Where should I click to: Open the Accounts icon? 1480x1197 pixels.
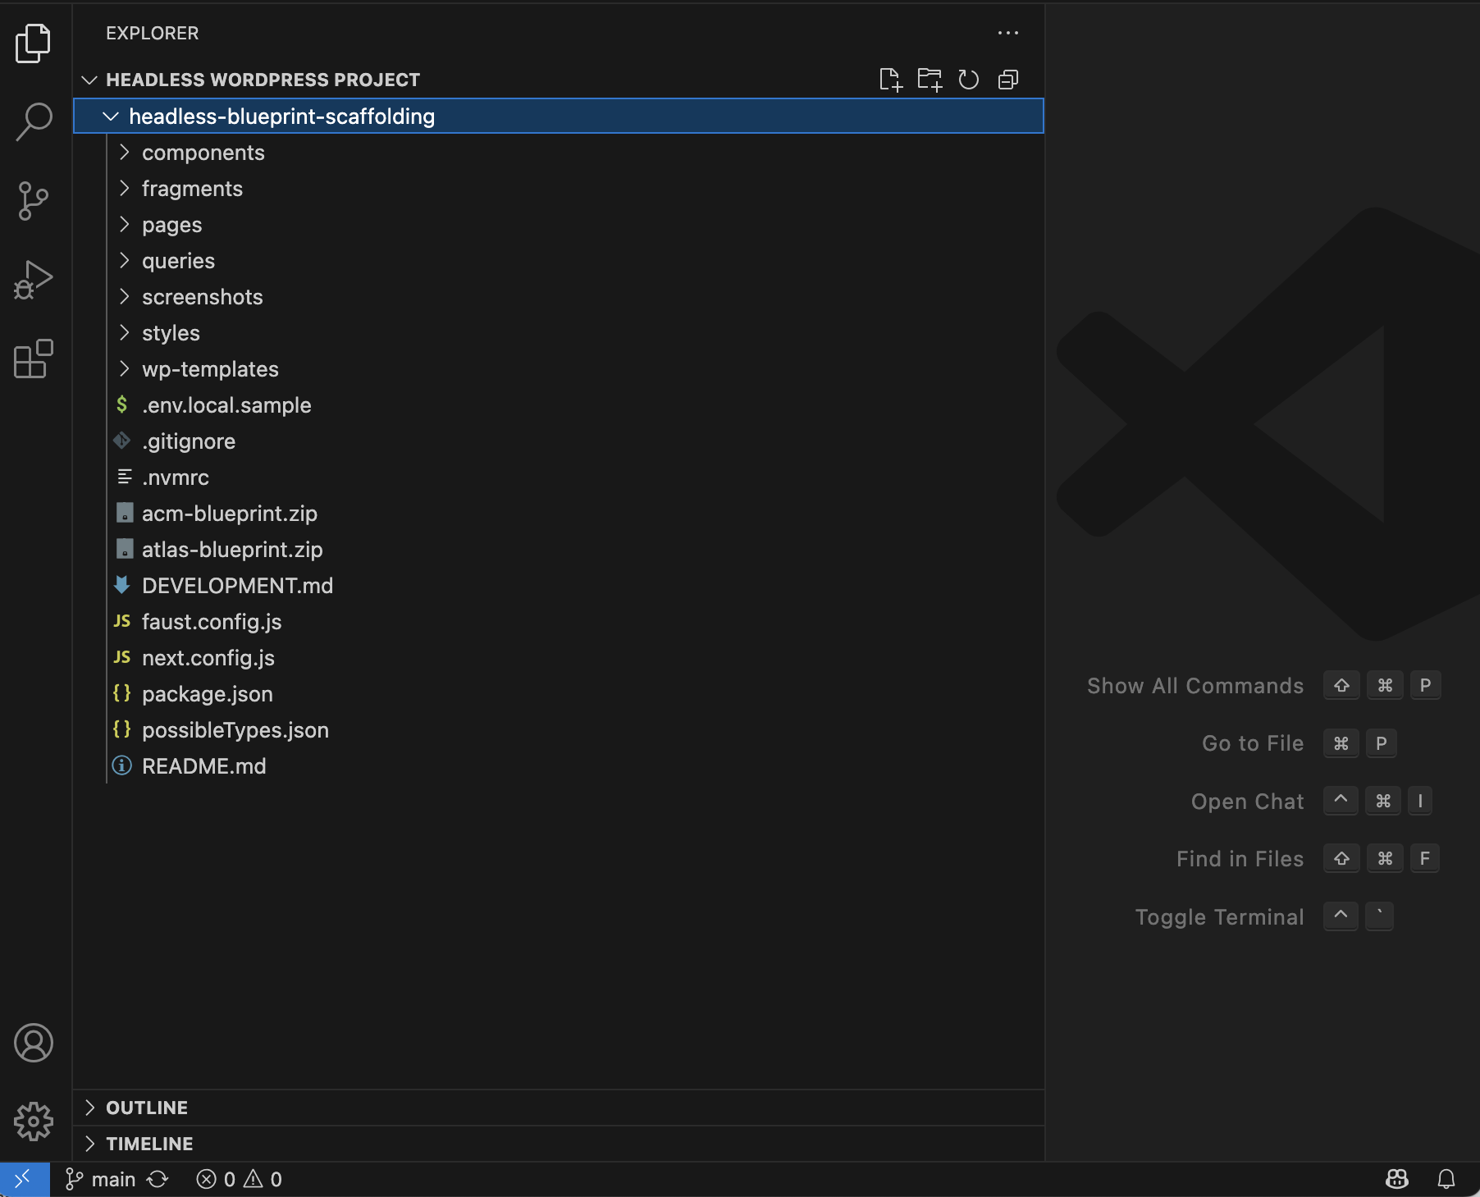(33, 1044)
